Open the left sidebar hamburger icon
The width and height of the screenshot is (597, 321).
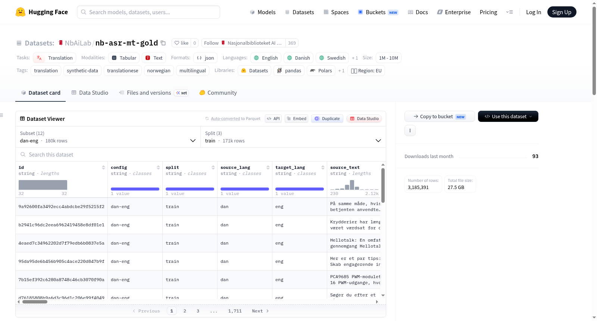[2, 115]
